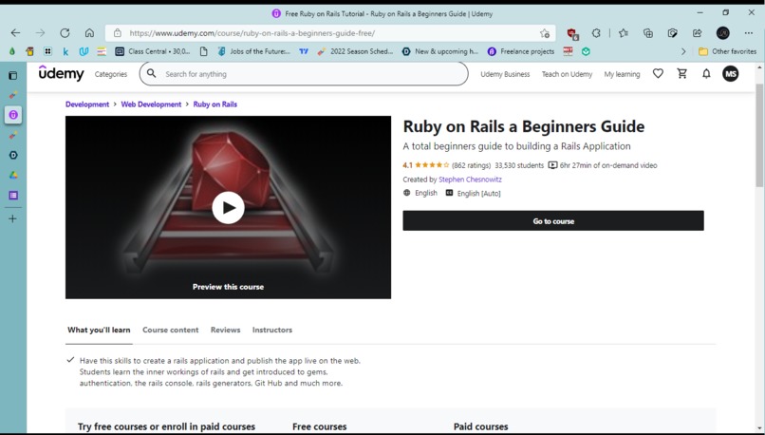Open vertical tabs panel icon in sidebar

pos(13,75)
